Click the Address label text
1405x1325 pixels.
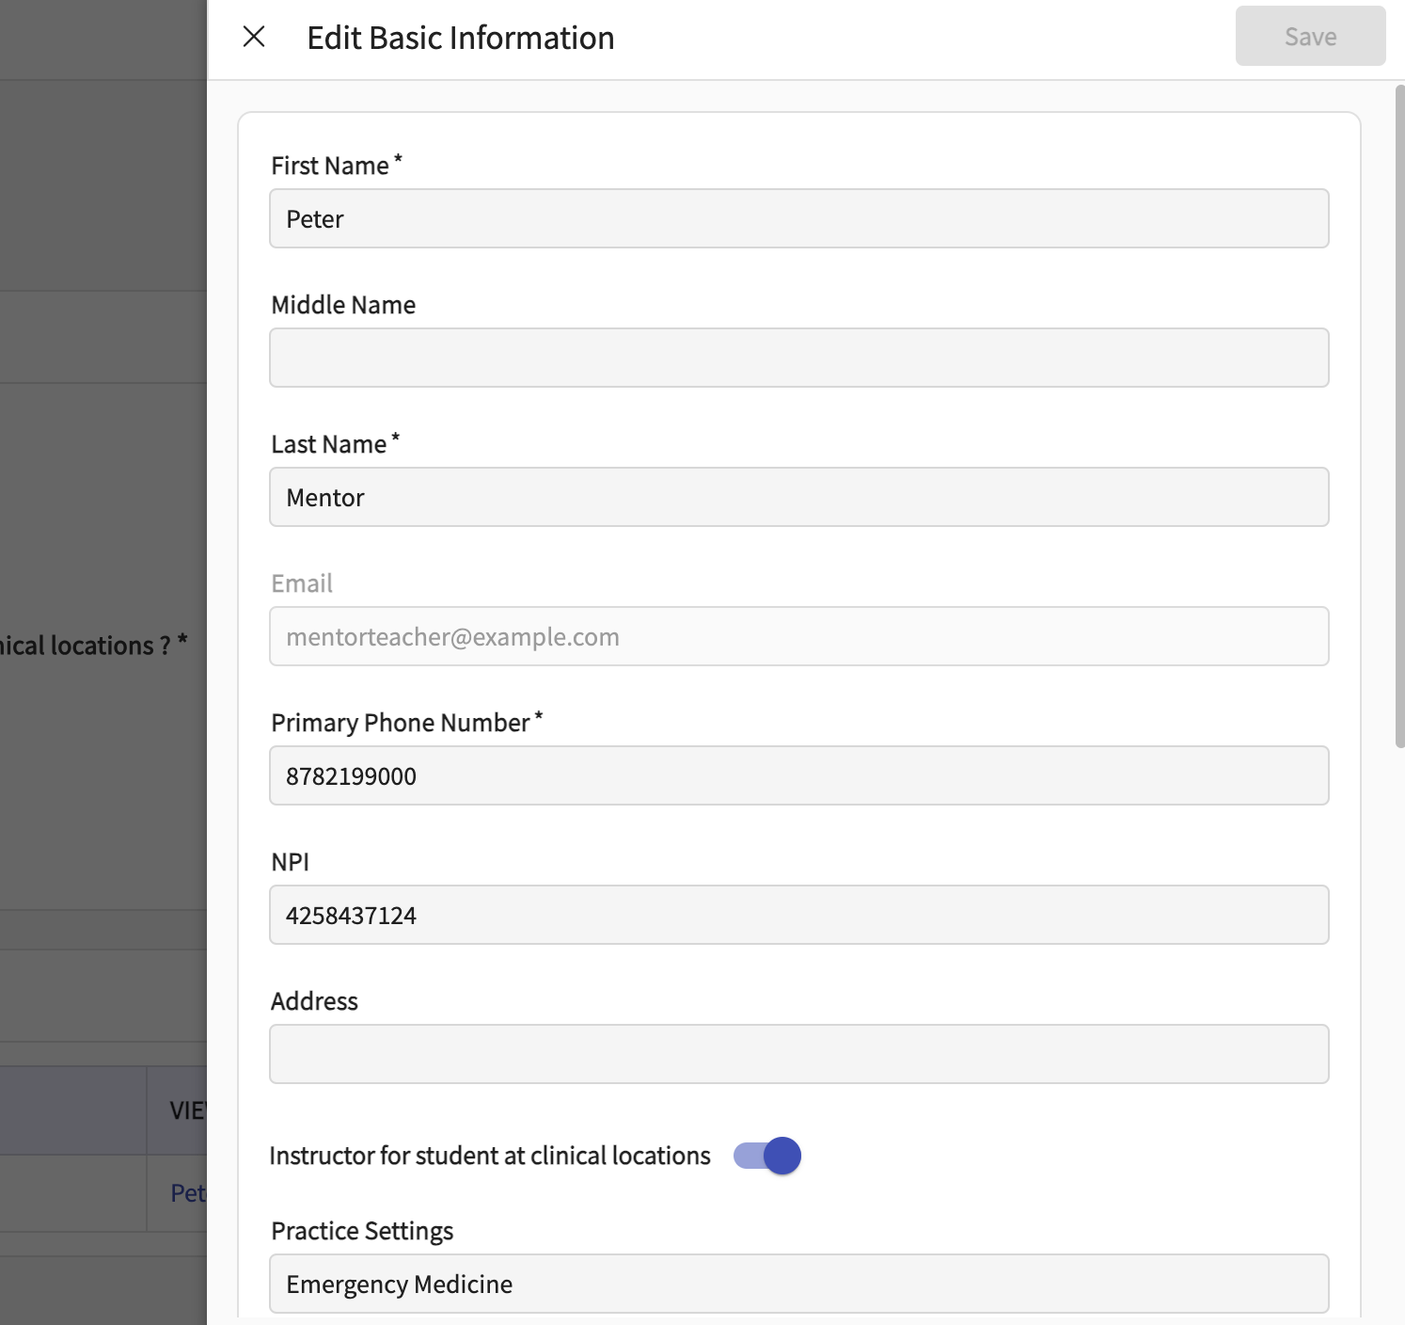pyautogui.click(x=314, y=1001)
